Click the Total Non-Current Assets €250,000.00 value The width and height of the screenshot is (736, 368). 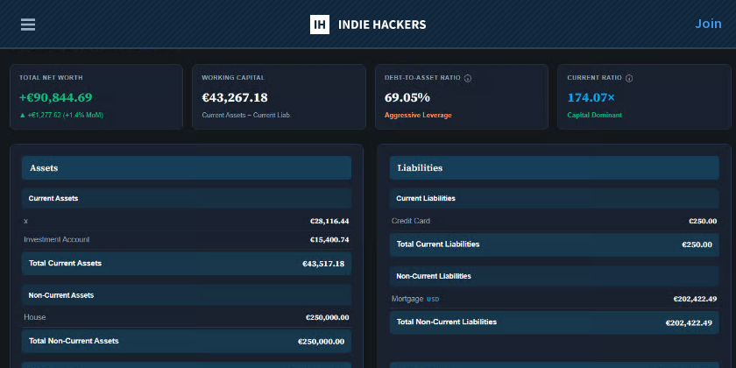pos(321,342)
